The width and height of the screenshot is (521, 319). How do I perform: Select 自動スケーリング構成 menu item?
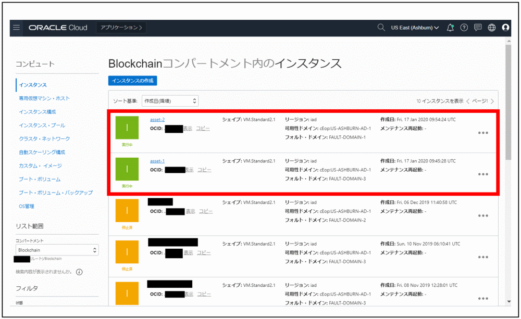click(x=42, y=152)
